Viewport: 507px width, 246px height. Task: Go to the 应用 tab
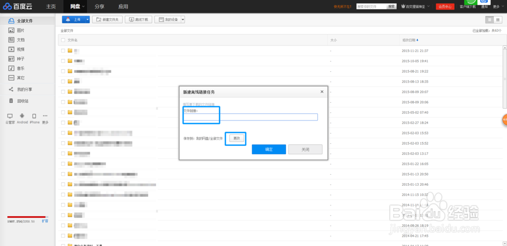tap(123, 7)
